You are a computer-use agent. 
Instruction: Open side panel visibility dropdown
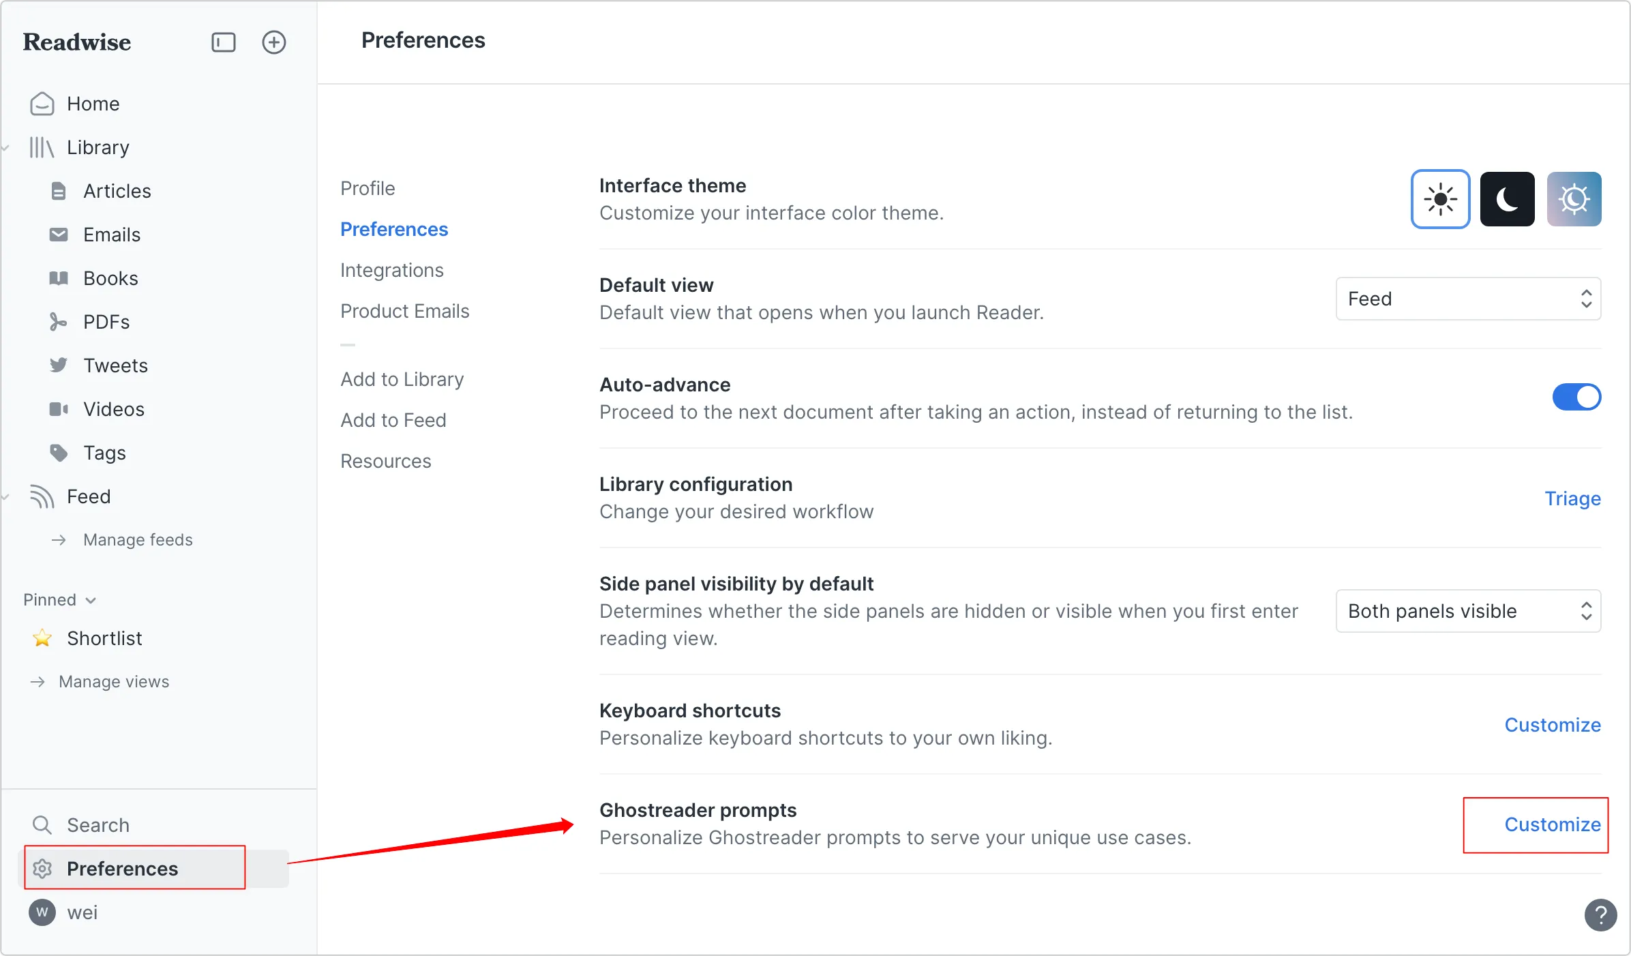[x=1468, y=611]
